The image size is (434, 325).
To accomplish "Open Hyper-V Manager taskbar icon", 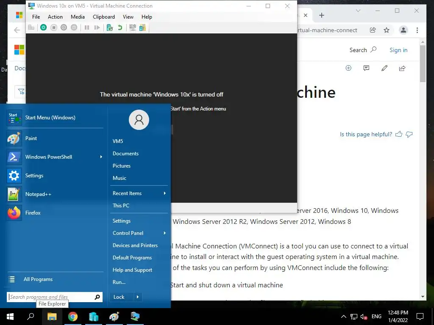I will [x=94, y=317].
